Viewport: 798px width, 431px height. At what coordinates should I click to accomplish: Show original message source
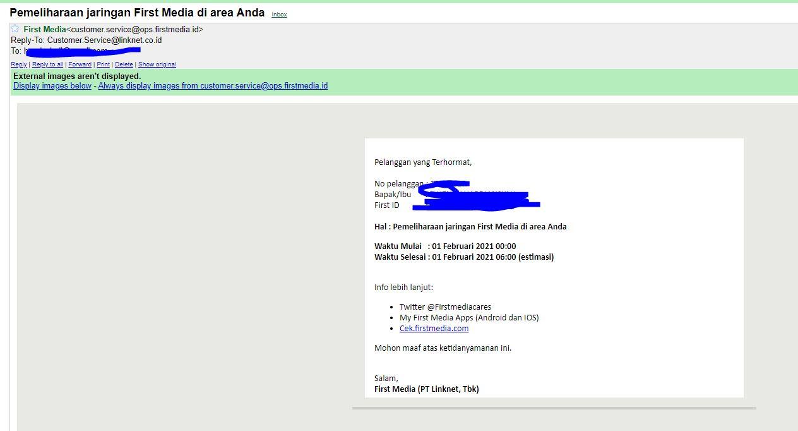click(x=157, y=64)
